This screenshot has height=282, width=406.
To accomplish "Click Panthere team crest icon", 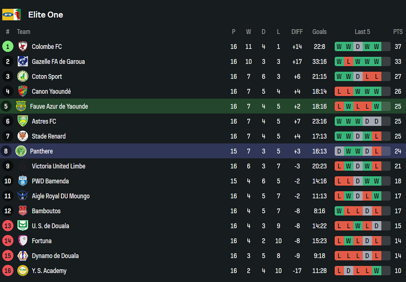I will click(x=21, y=151).
